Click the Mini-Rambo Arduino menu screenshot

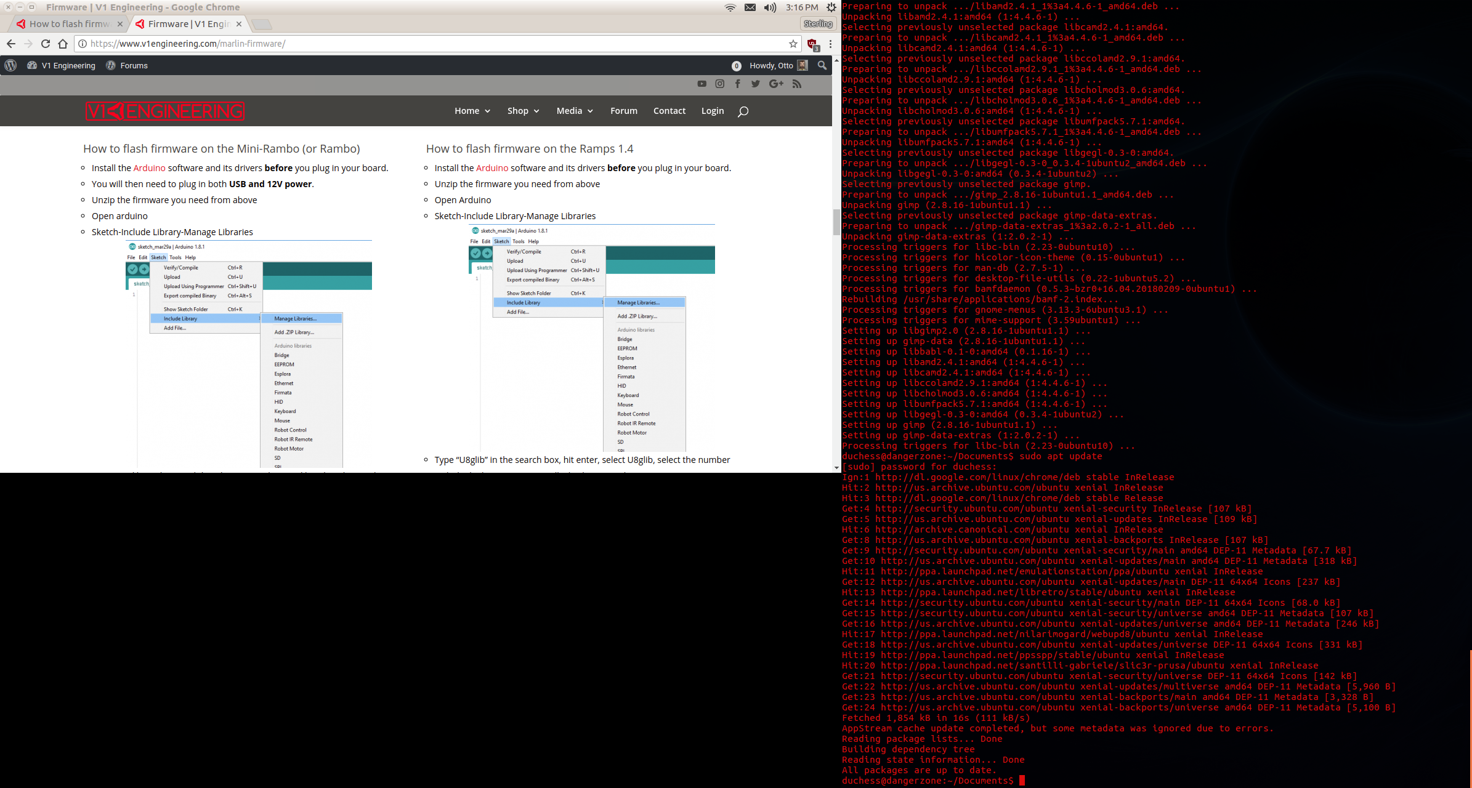click(249, 354)
